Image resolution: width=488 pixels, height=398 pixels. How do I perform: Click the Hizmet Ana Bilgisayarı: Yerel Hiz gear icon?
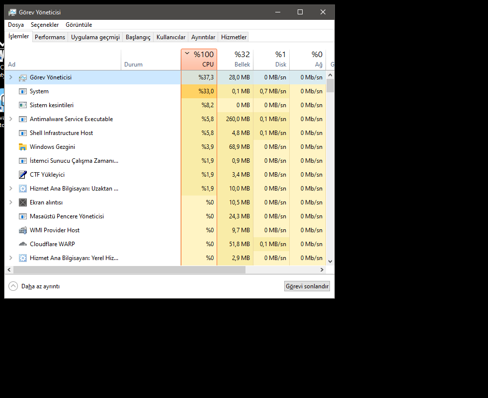click(x=23, y=258)
